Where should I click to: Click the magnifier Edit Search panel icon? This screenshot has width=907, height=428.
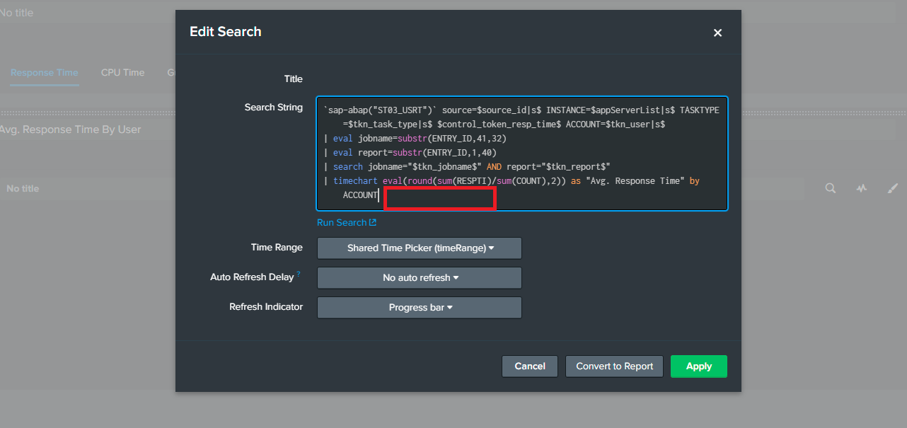(x=831, y=188)
